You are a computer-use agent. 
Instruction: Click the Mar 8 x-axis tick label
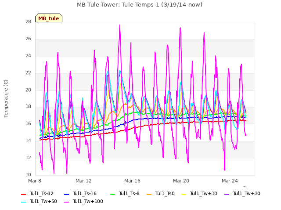(x=35, y=181)
